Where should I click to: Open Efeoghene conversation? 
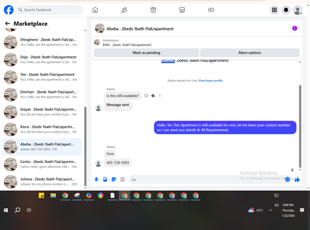(42, 42)
